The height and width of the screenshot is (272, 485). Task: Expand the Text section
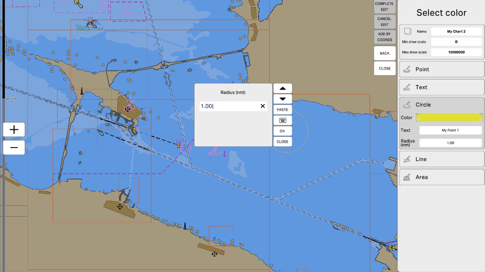442,87
